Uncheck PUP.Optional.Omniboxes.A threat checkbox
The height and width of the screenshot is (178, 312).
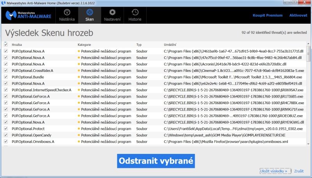(x=6, y=141)
